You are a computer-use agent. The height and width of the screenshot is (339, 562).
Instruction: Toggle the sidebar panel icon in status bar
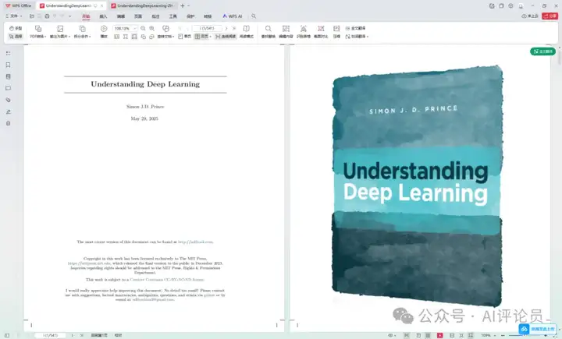7,335
